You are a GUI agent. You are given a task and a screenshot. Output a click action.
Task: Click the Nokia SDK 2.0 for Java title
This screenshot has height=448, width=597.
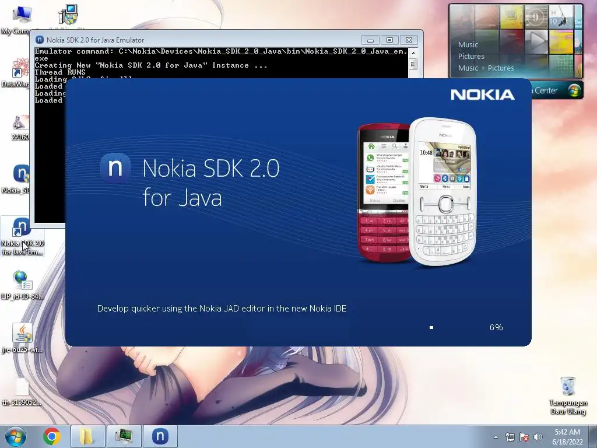pos(210,183)
